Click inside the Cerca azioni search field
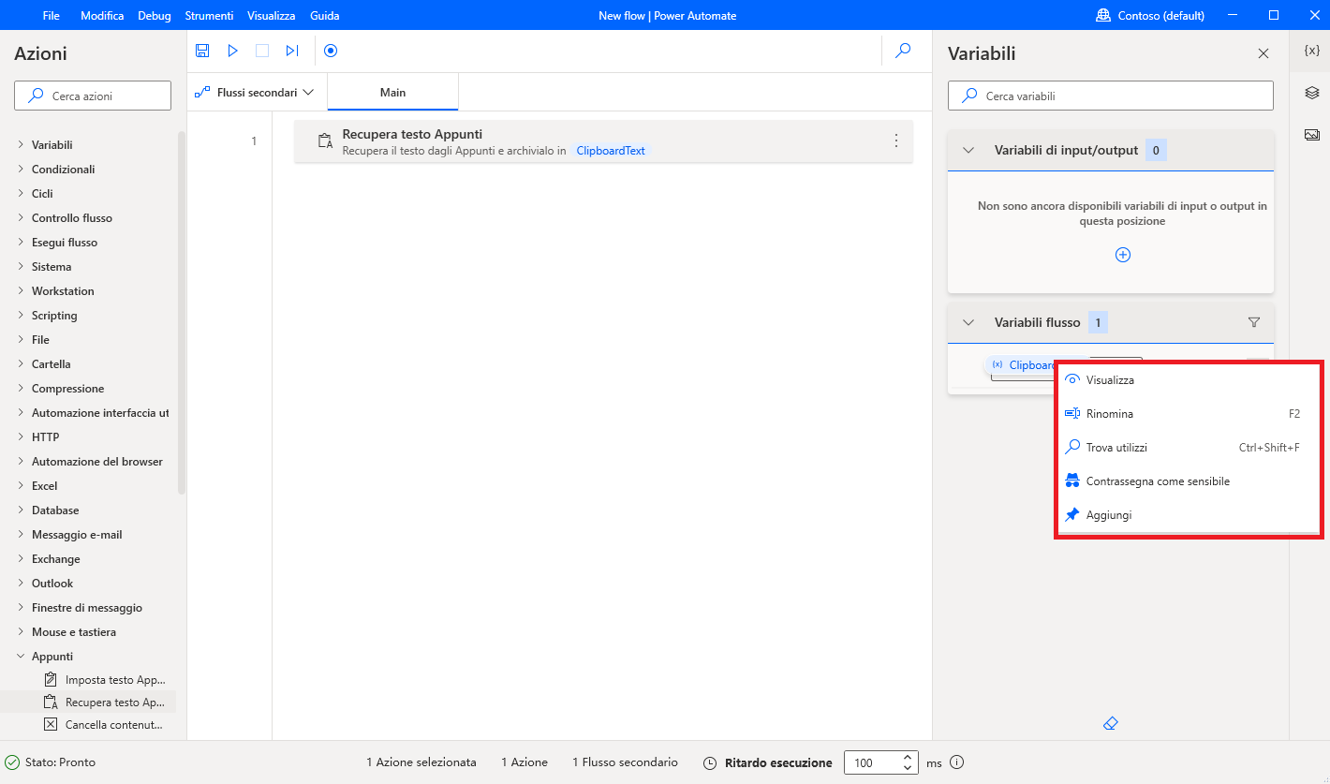 92,95
